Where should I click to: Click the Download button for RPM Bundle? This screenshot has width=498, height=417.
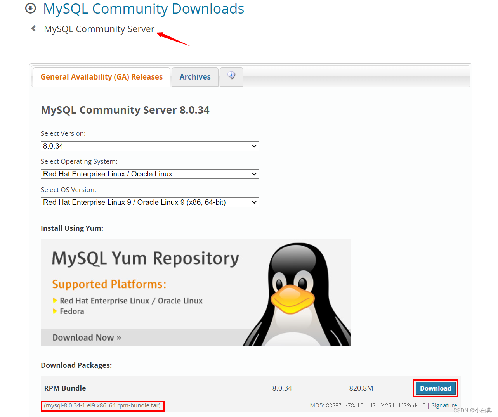(x=436, y=388)
